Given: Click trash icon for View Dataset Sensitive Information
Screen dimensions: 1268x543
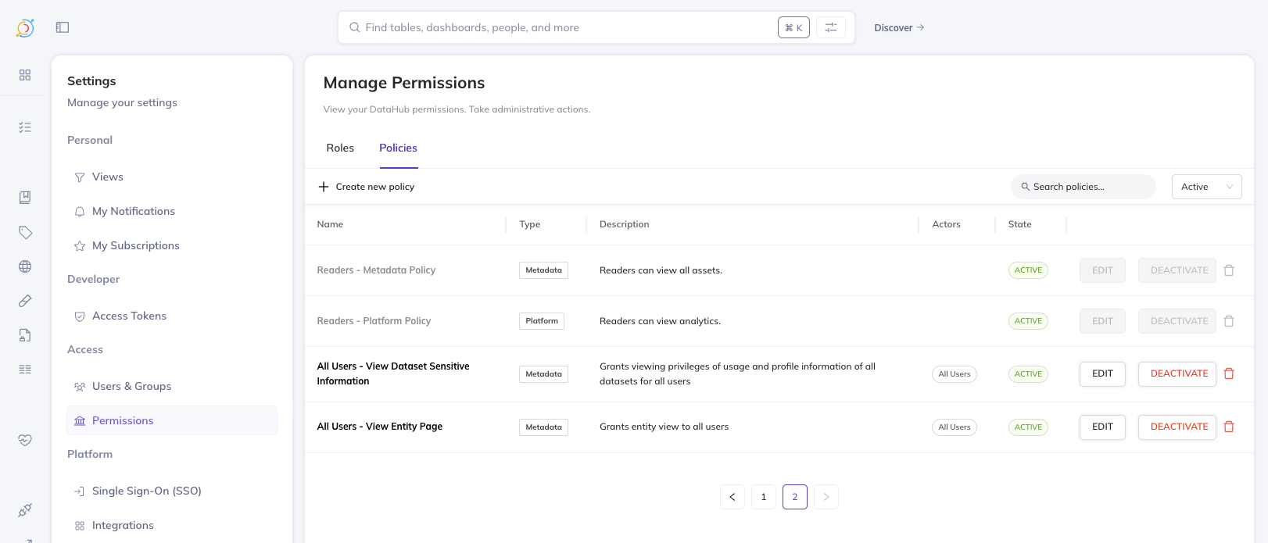Looking at the screenshot, I should tap(1229, 373).
